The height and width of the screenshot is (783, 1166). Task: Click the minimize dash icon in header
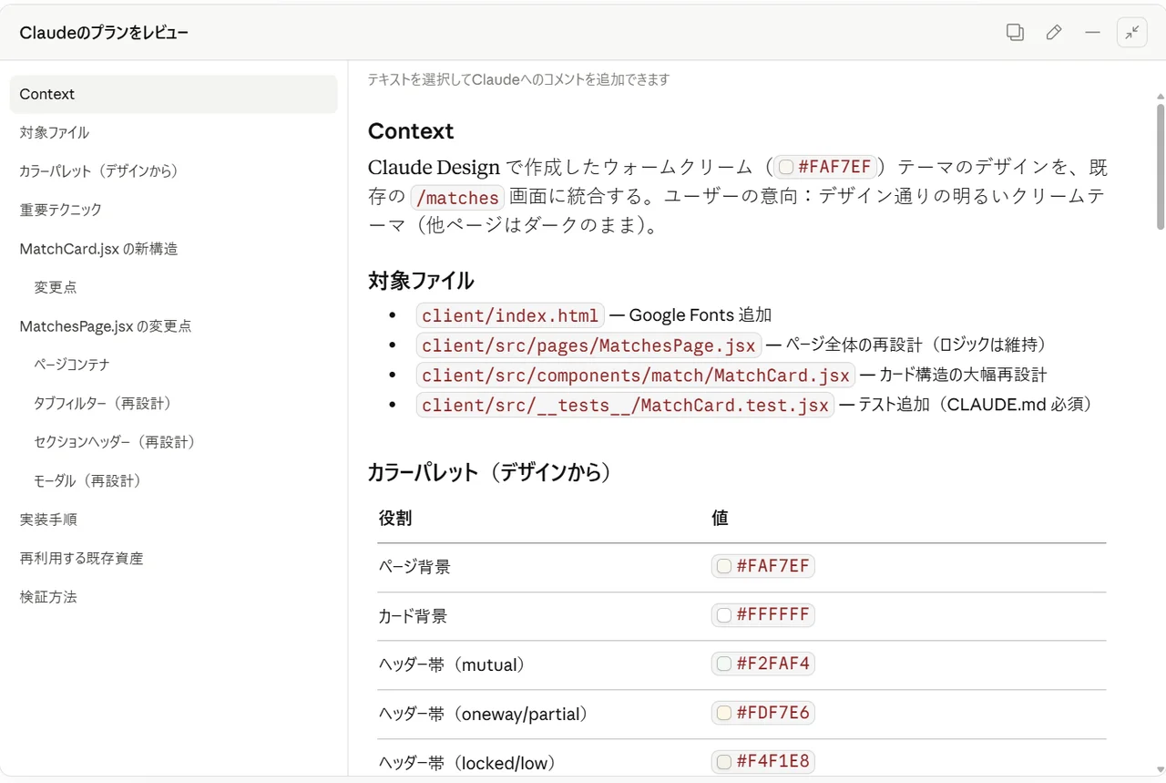[x=1093, y=33]
